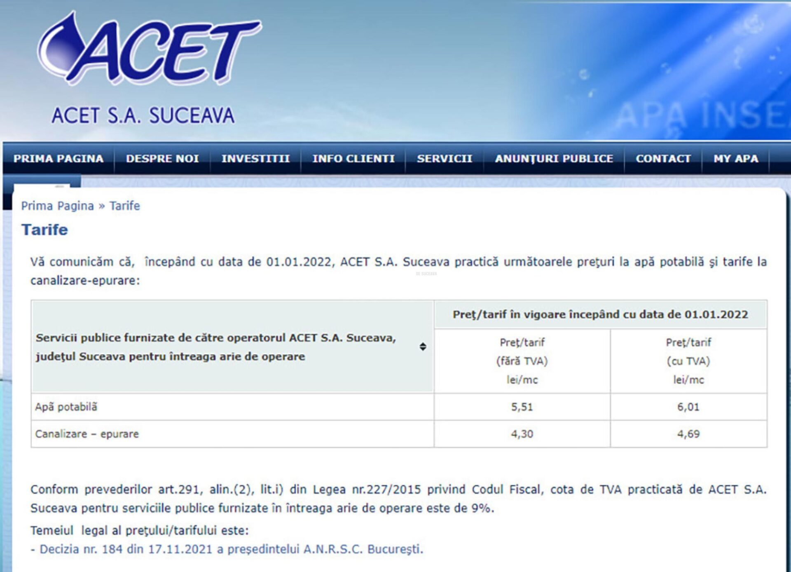This screenshot has width=791, height=572.
Task: Click the ACET water drop logo
Action: (149, 49)
